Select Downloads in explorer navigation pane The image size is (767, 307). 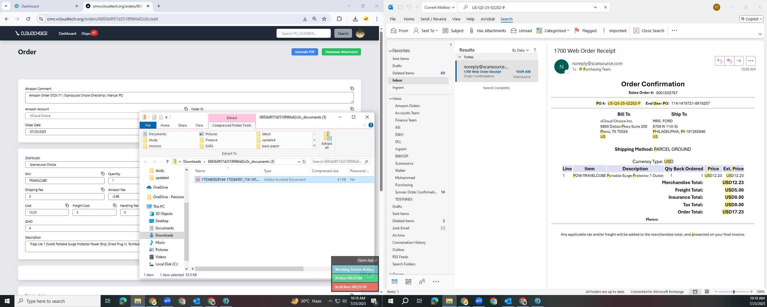pos(164,235)
